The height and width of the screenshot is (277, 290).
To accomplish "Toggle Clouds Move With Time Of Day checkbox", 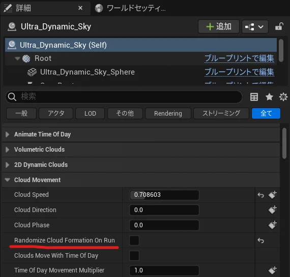I will point(134,256).
